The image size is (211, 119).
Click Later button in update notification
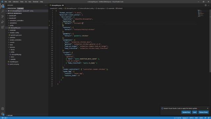(x=195, y=112)
